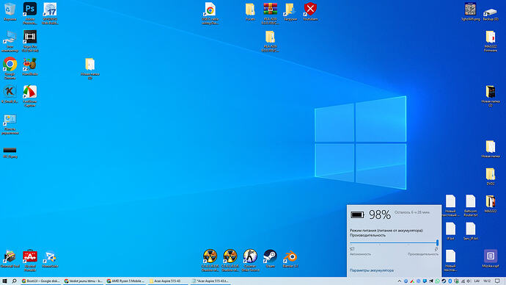
Task: Open the purple xspf playlist file
Action: point(490,259)
